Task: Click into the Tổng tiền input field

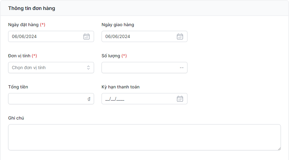Action: [47, 99]
